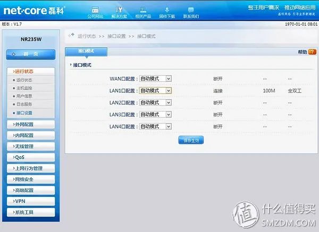Screen dimensions: 319x232
Task: Click the 接口模式 breadcrumb text
Action: (146, 36)
